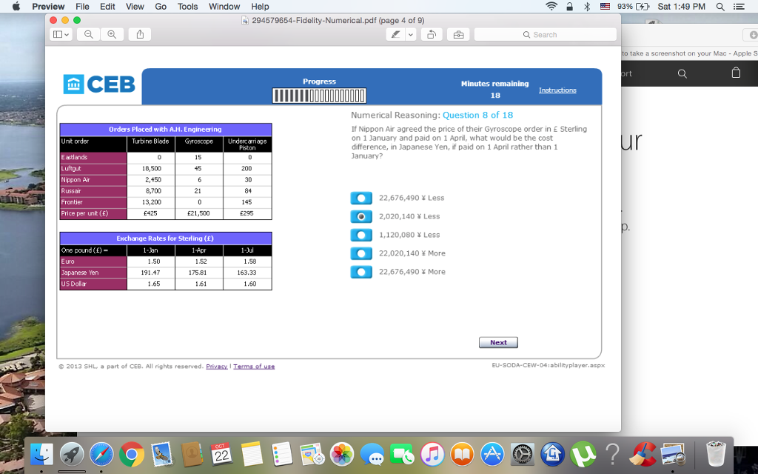Screen dimensions: 758x474
Task: Open the Privacy link
Action: (217, 366)
